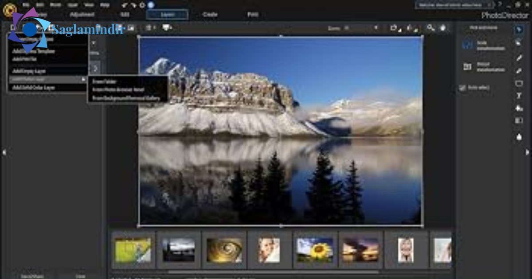Click the search field in title bar

tap(454, 5)
